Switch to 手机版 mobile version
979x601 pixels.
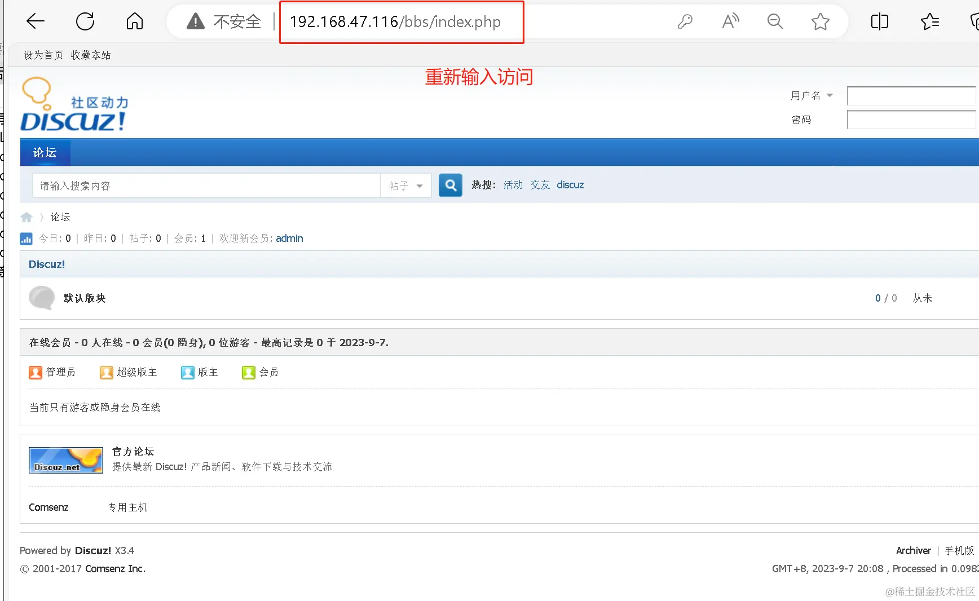[x=959, y=551]
